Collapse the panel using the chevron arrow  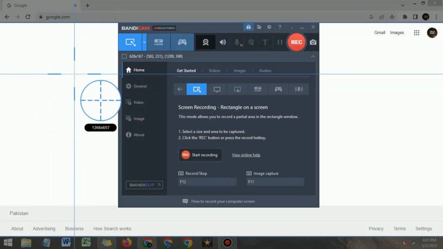tap(313, 56)
